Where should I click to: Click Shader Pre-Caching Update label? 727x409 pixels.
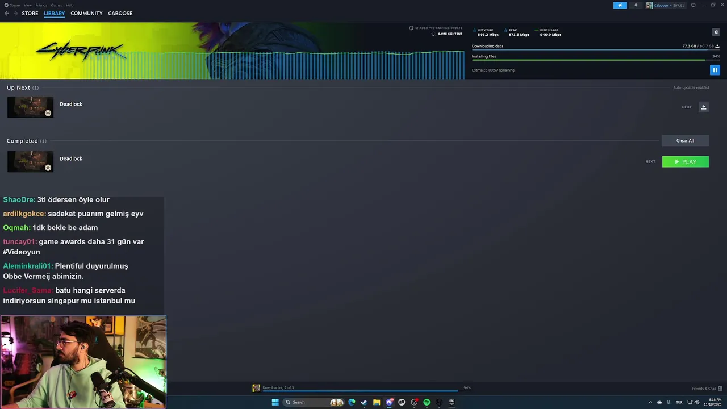(x=436, y=28)
